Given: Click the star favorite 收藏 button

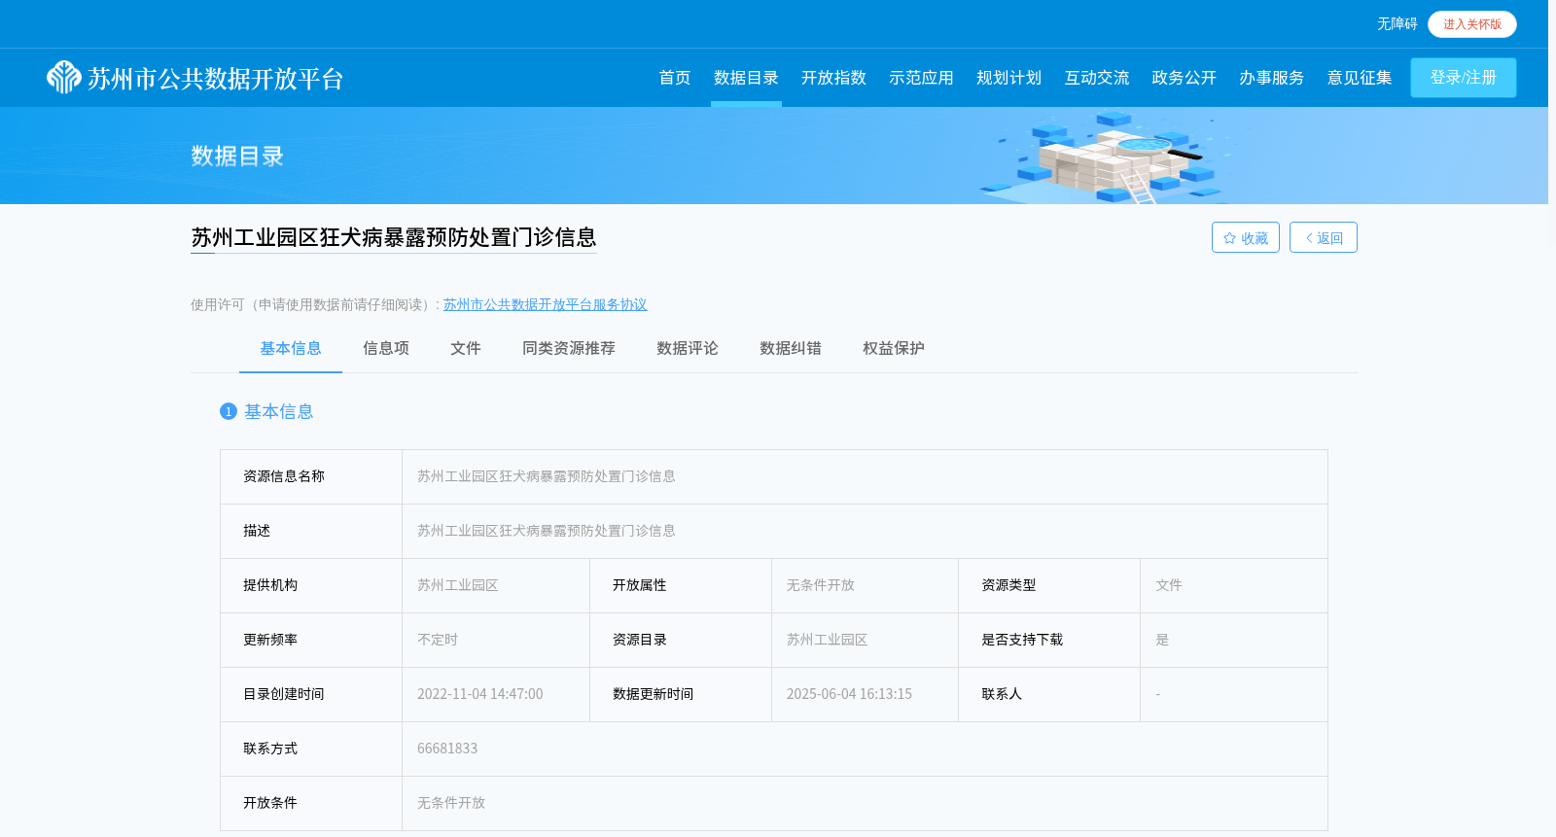Looking at the screenshot, I should (1246, 237).
